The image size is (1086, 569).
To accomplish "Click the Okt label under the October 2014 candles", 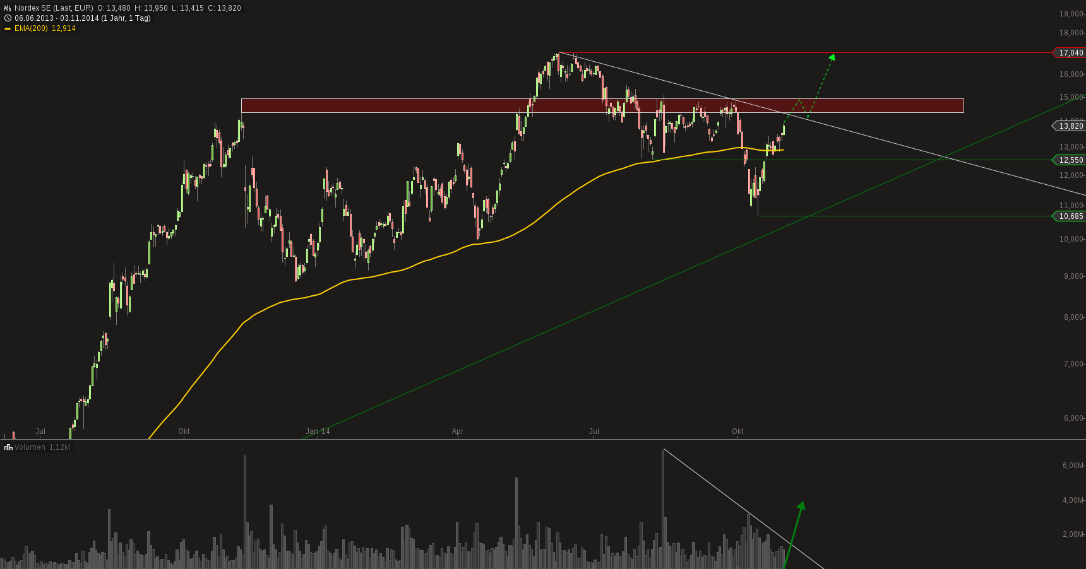I will 737,431.
